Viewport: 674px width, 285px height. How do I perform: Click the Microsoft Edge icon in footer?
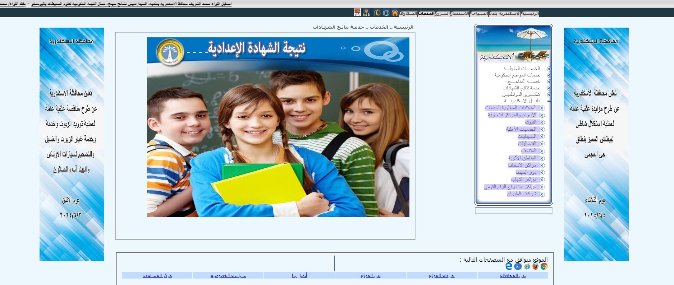(509, 266)
